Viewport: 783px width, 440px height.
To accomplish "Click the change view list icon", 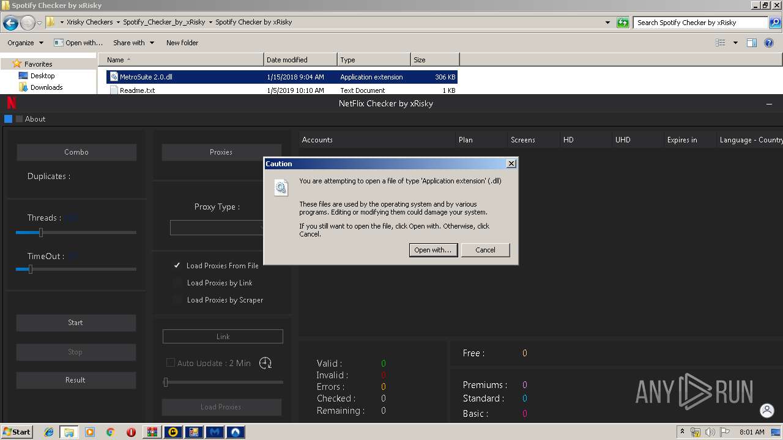I will click(721, 43).
